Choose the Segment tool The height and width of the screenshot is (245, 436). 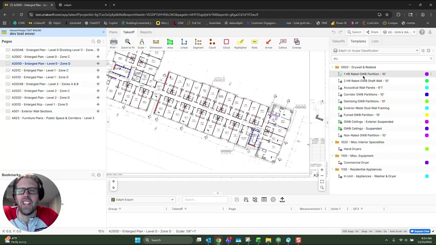coord(198,44)
